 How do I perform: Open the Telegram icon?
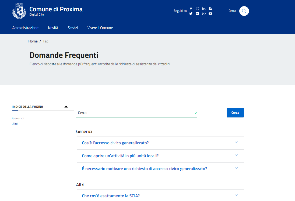click(x=197, y=14)
